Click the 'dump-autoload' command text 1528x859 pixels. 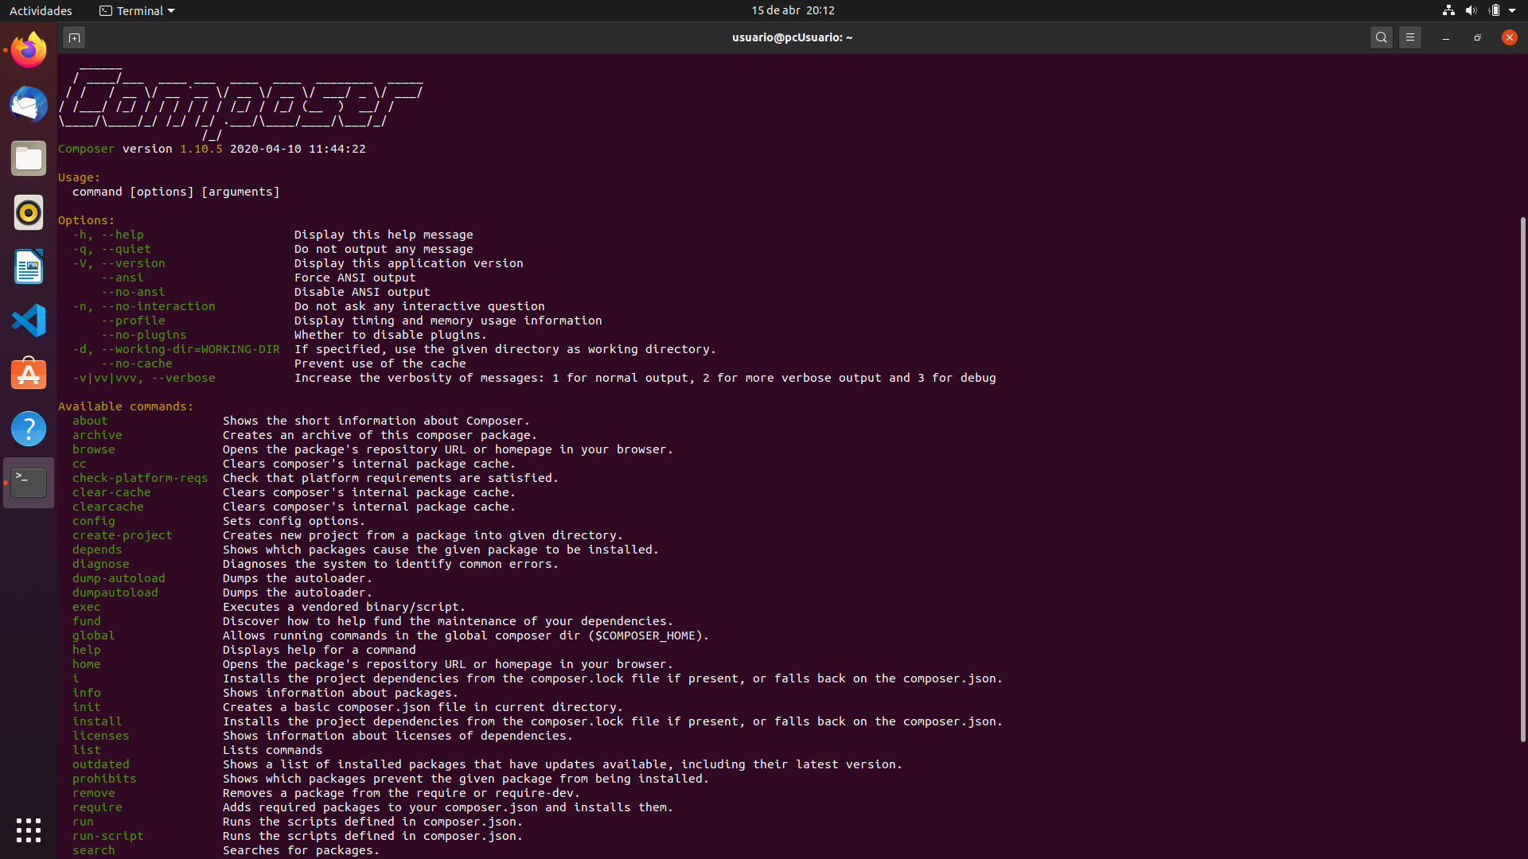coord(119,578)
